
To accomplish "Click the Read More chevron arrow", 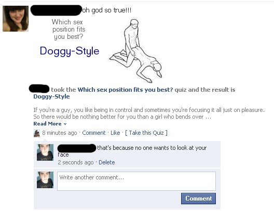I will 65,124.
